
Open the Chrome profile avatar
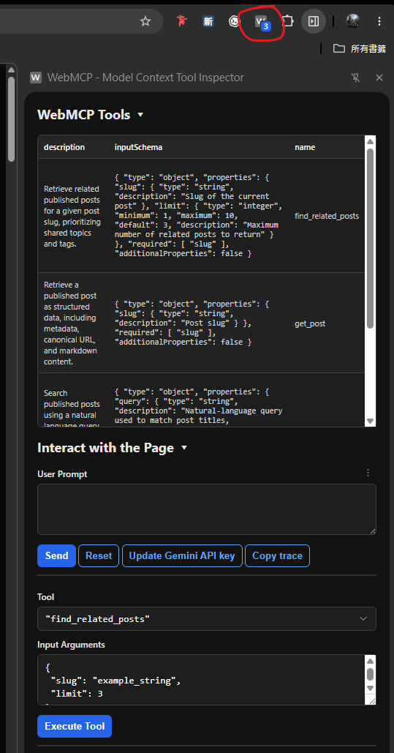pyautogui.click(x=353, y=21)
